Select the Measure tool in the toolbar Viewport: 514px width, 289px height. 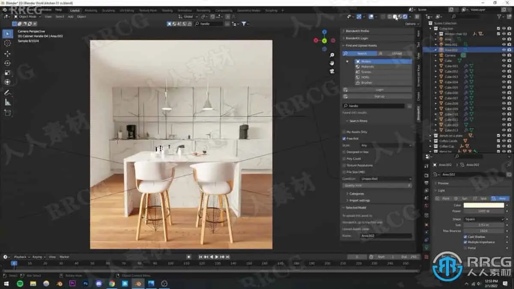pos(7,102)
